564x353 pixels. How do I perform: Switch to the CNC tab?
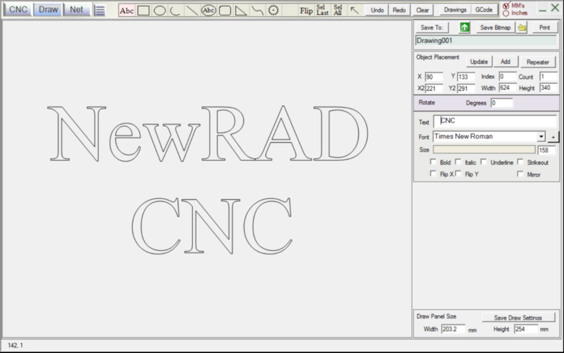click(18, 10)
